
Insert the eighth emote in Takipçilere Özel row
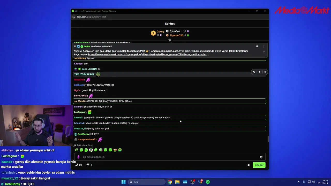[x=110, y=150]
